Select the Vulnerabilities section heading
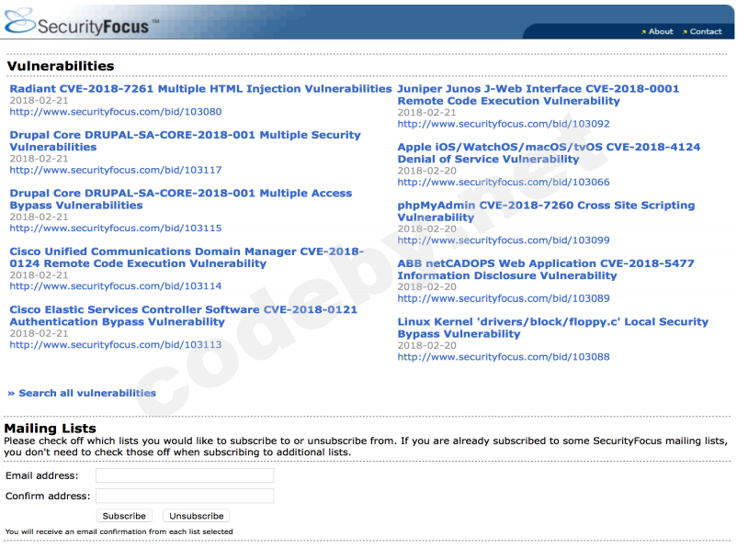This screenshot has width=737, height=547. tap(61, 66)
